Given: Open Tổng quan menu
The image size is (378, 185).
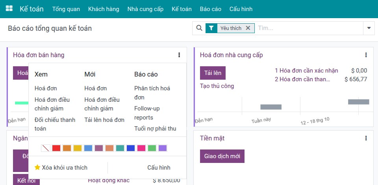Looking at the screenshot, I should click(66, 9).
